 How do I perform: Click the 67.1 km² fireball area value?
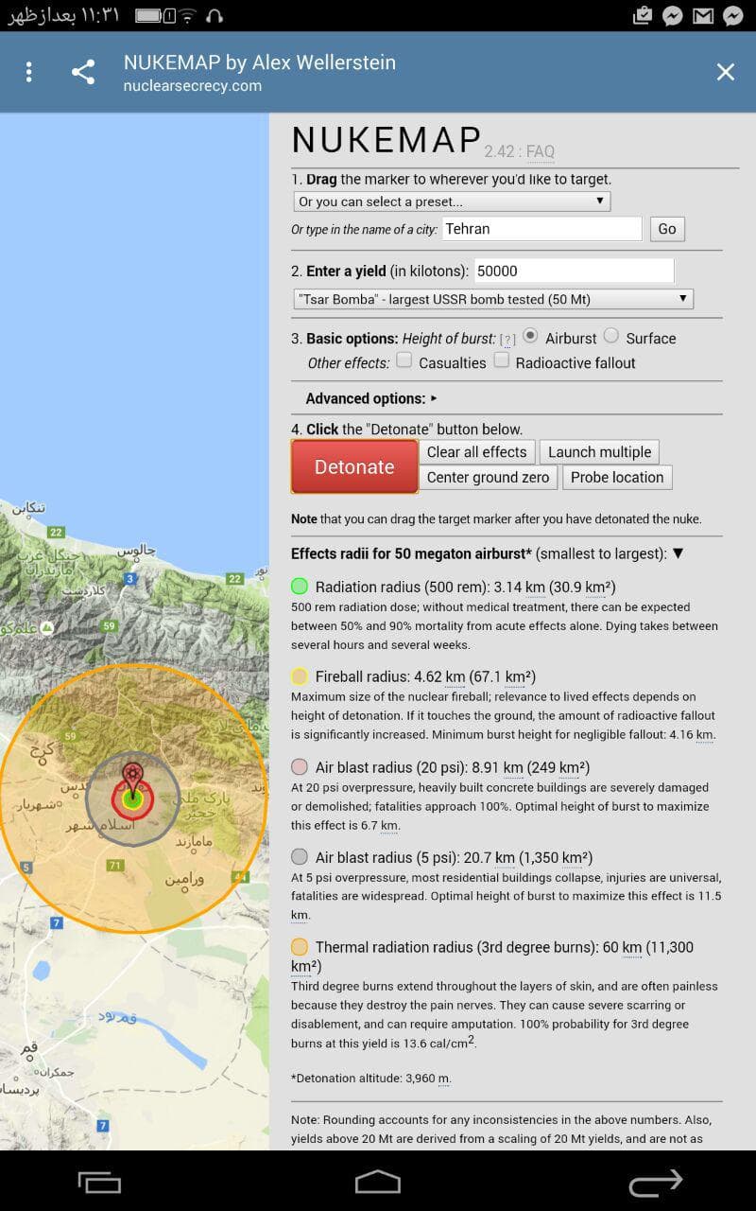[x=503, y=677]
